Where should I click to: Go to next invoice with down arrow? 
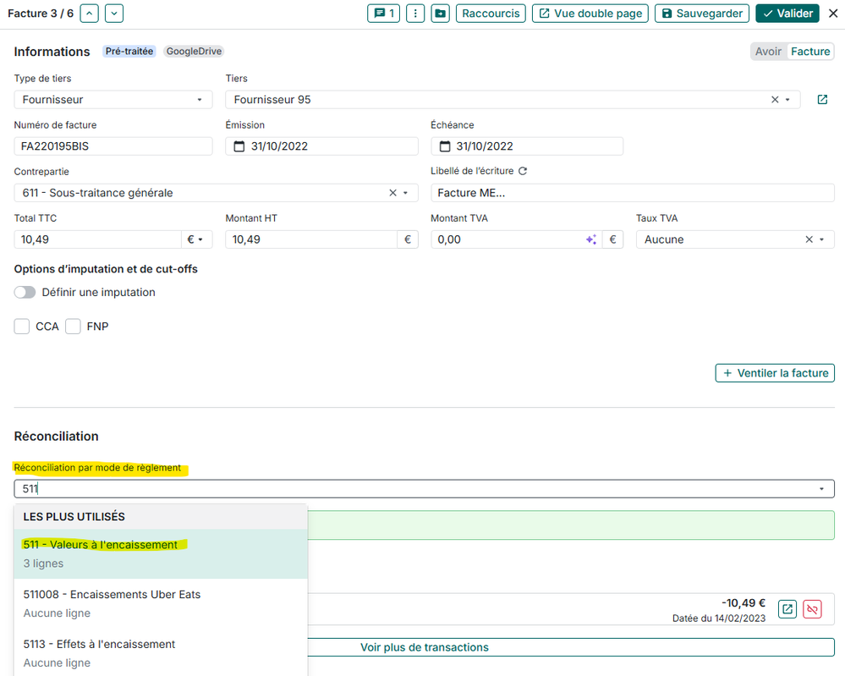coord(114,14)
